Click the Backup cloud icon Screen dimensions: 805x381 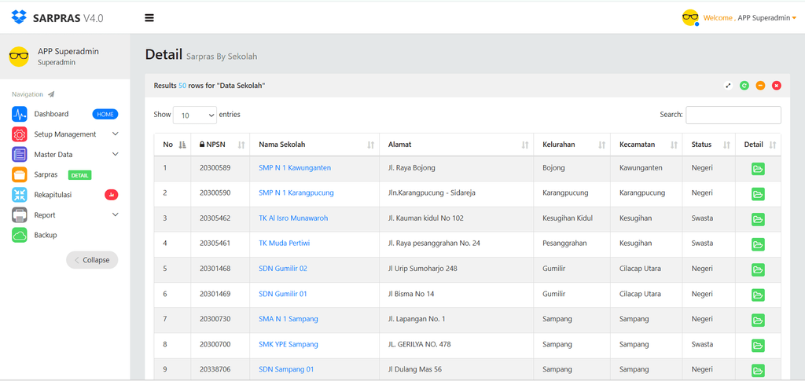click(x=20, y=235)
